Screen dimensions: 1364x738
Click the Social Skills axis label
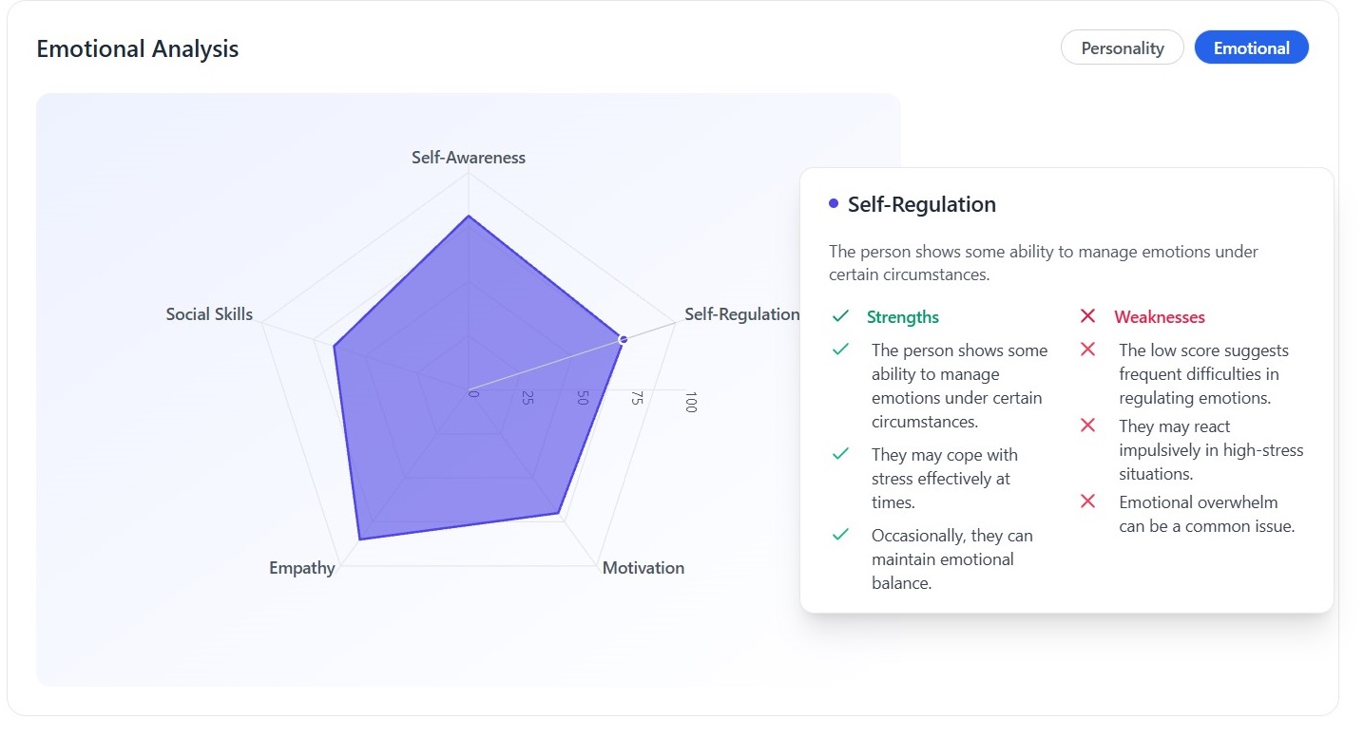pyautogui.click(x=209, y=314)
